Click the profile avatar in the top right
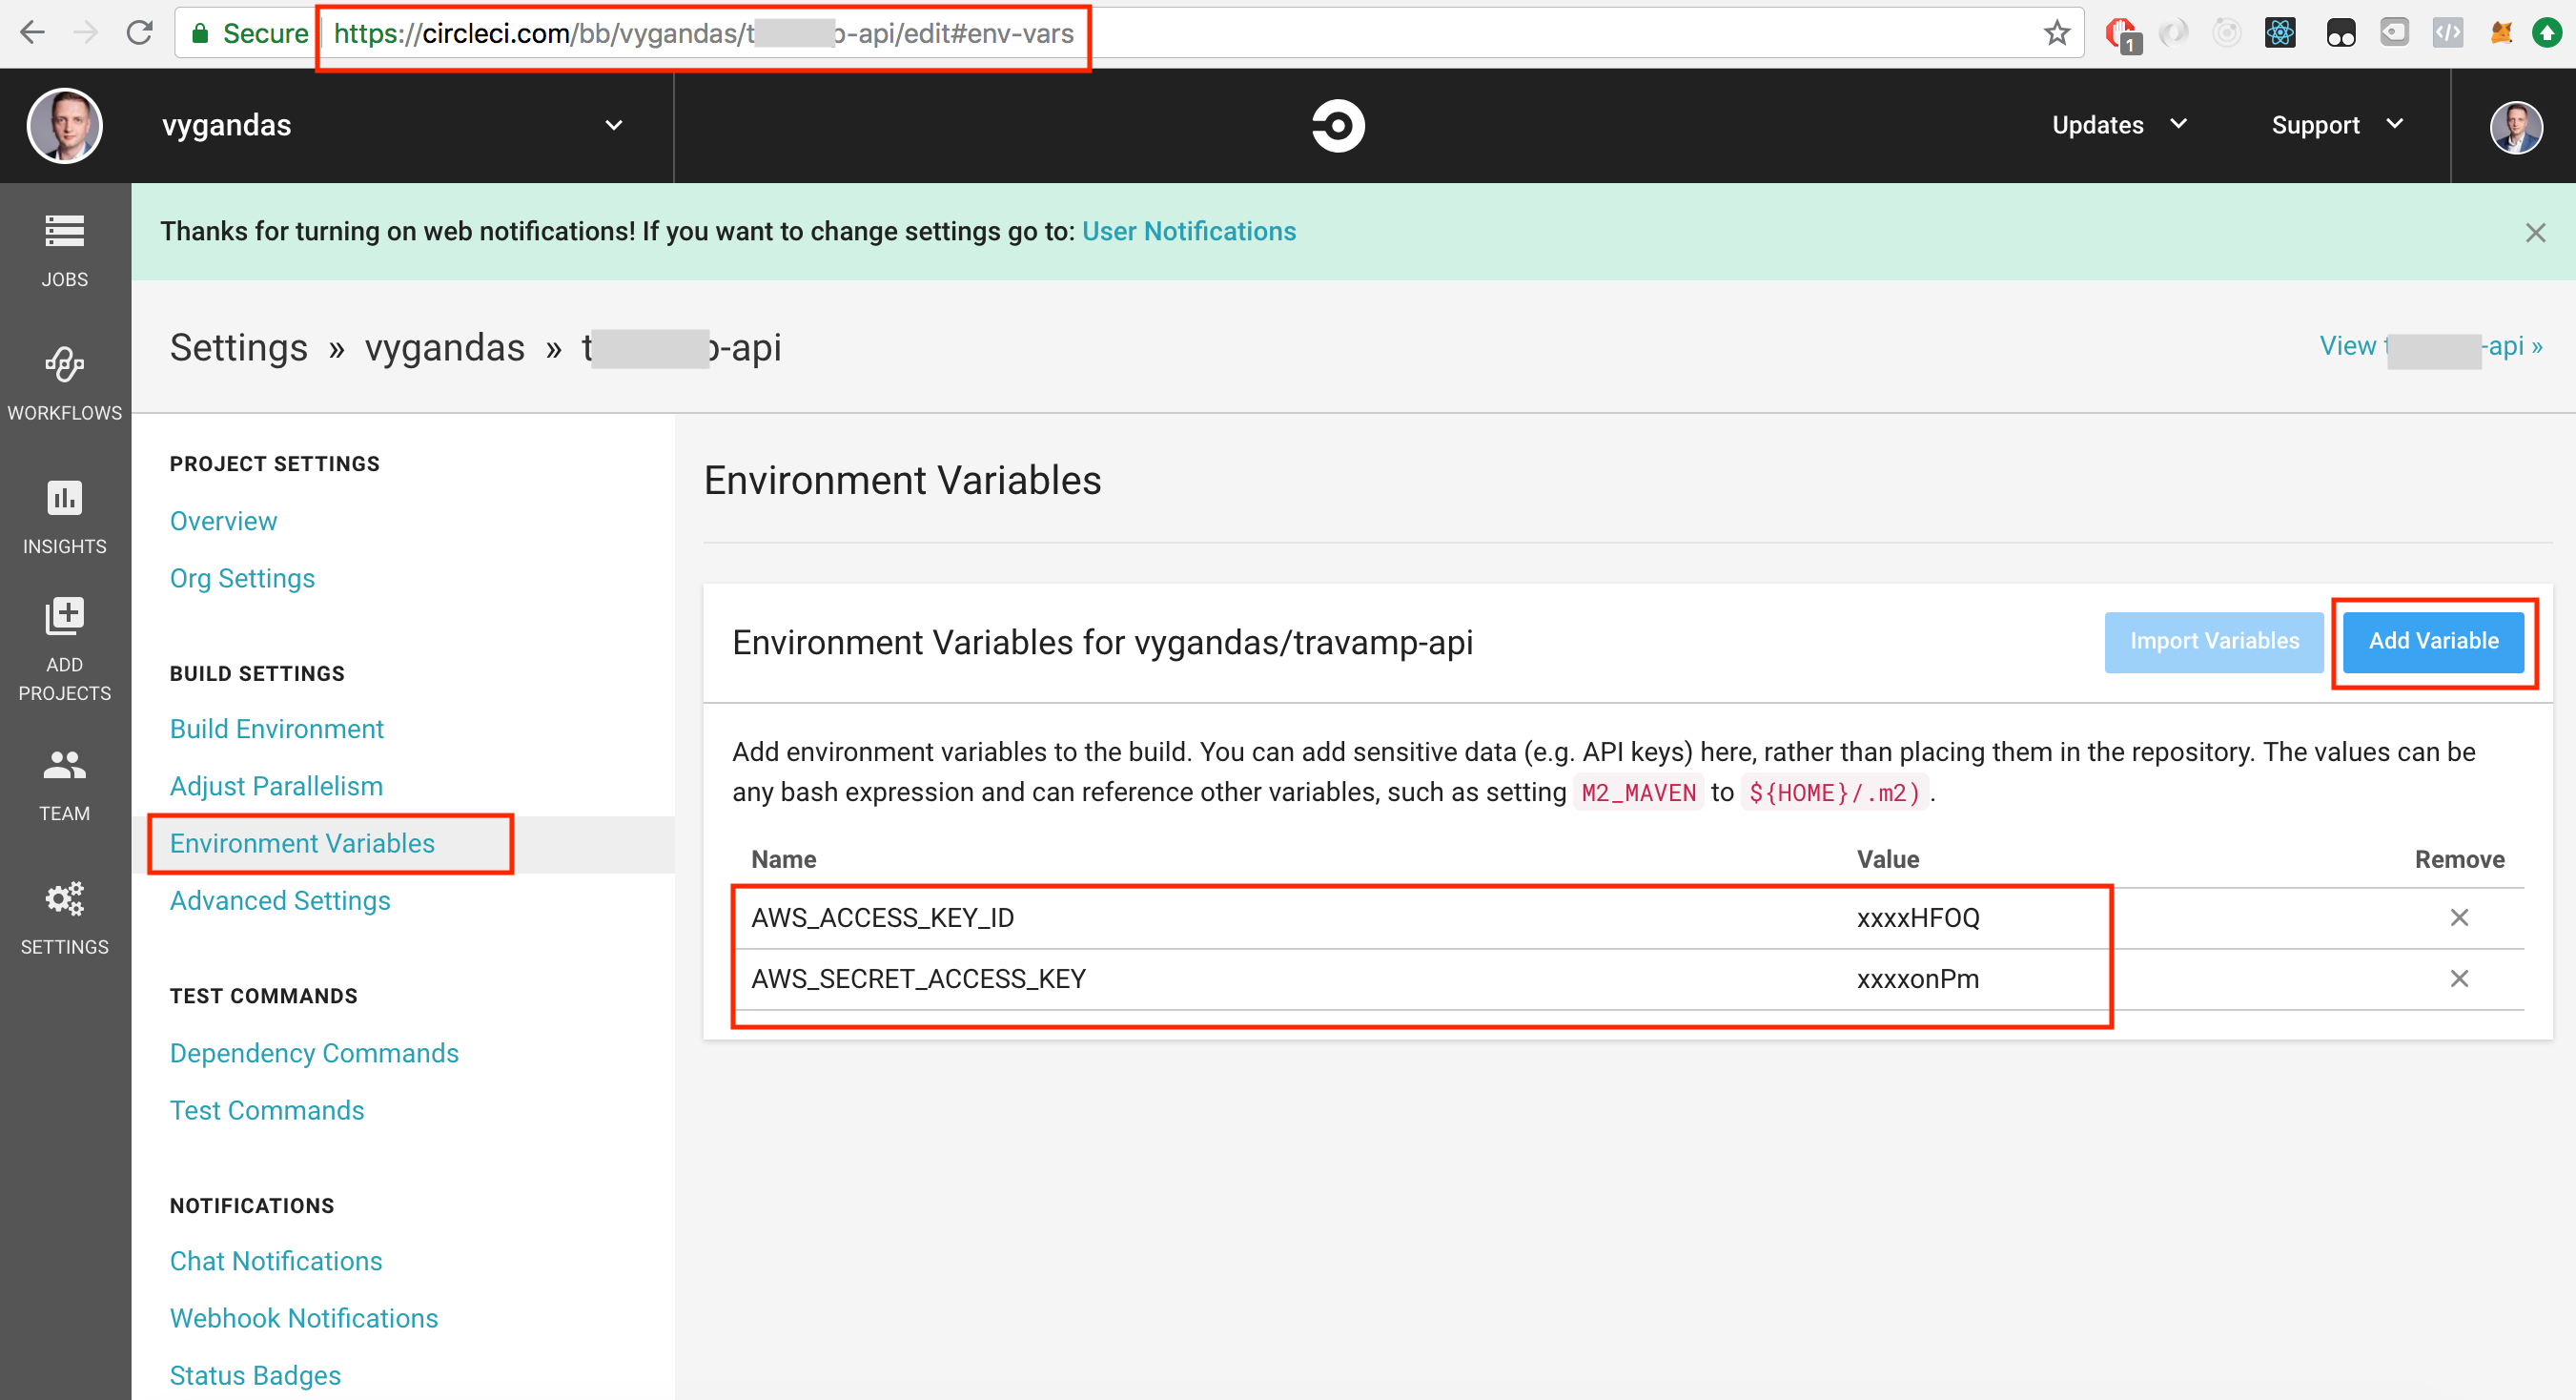 coord(2518,126)
